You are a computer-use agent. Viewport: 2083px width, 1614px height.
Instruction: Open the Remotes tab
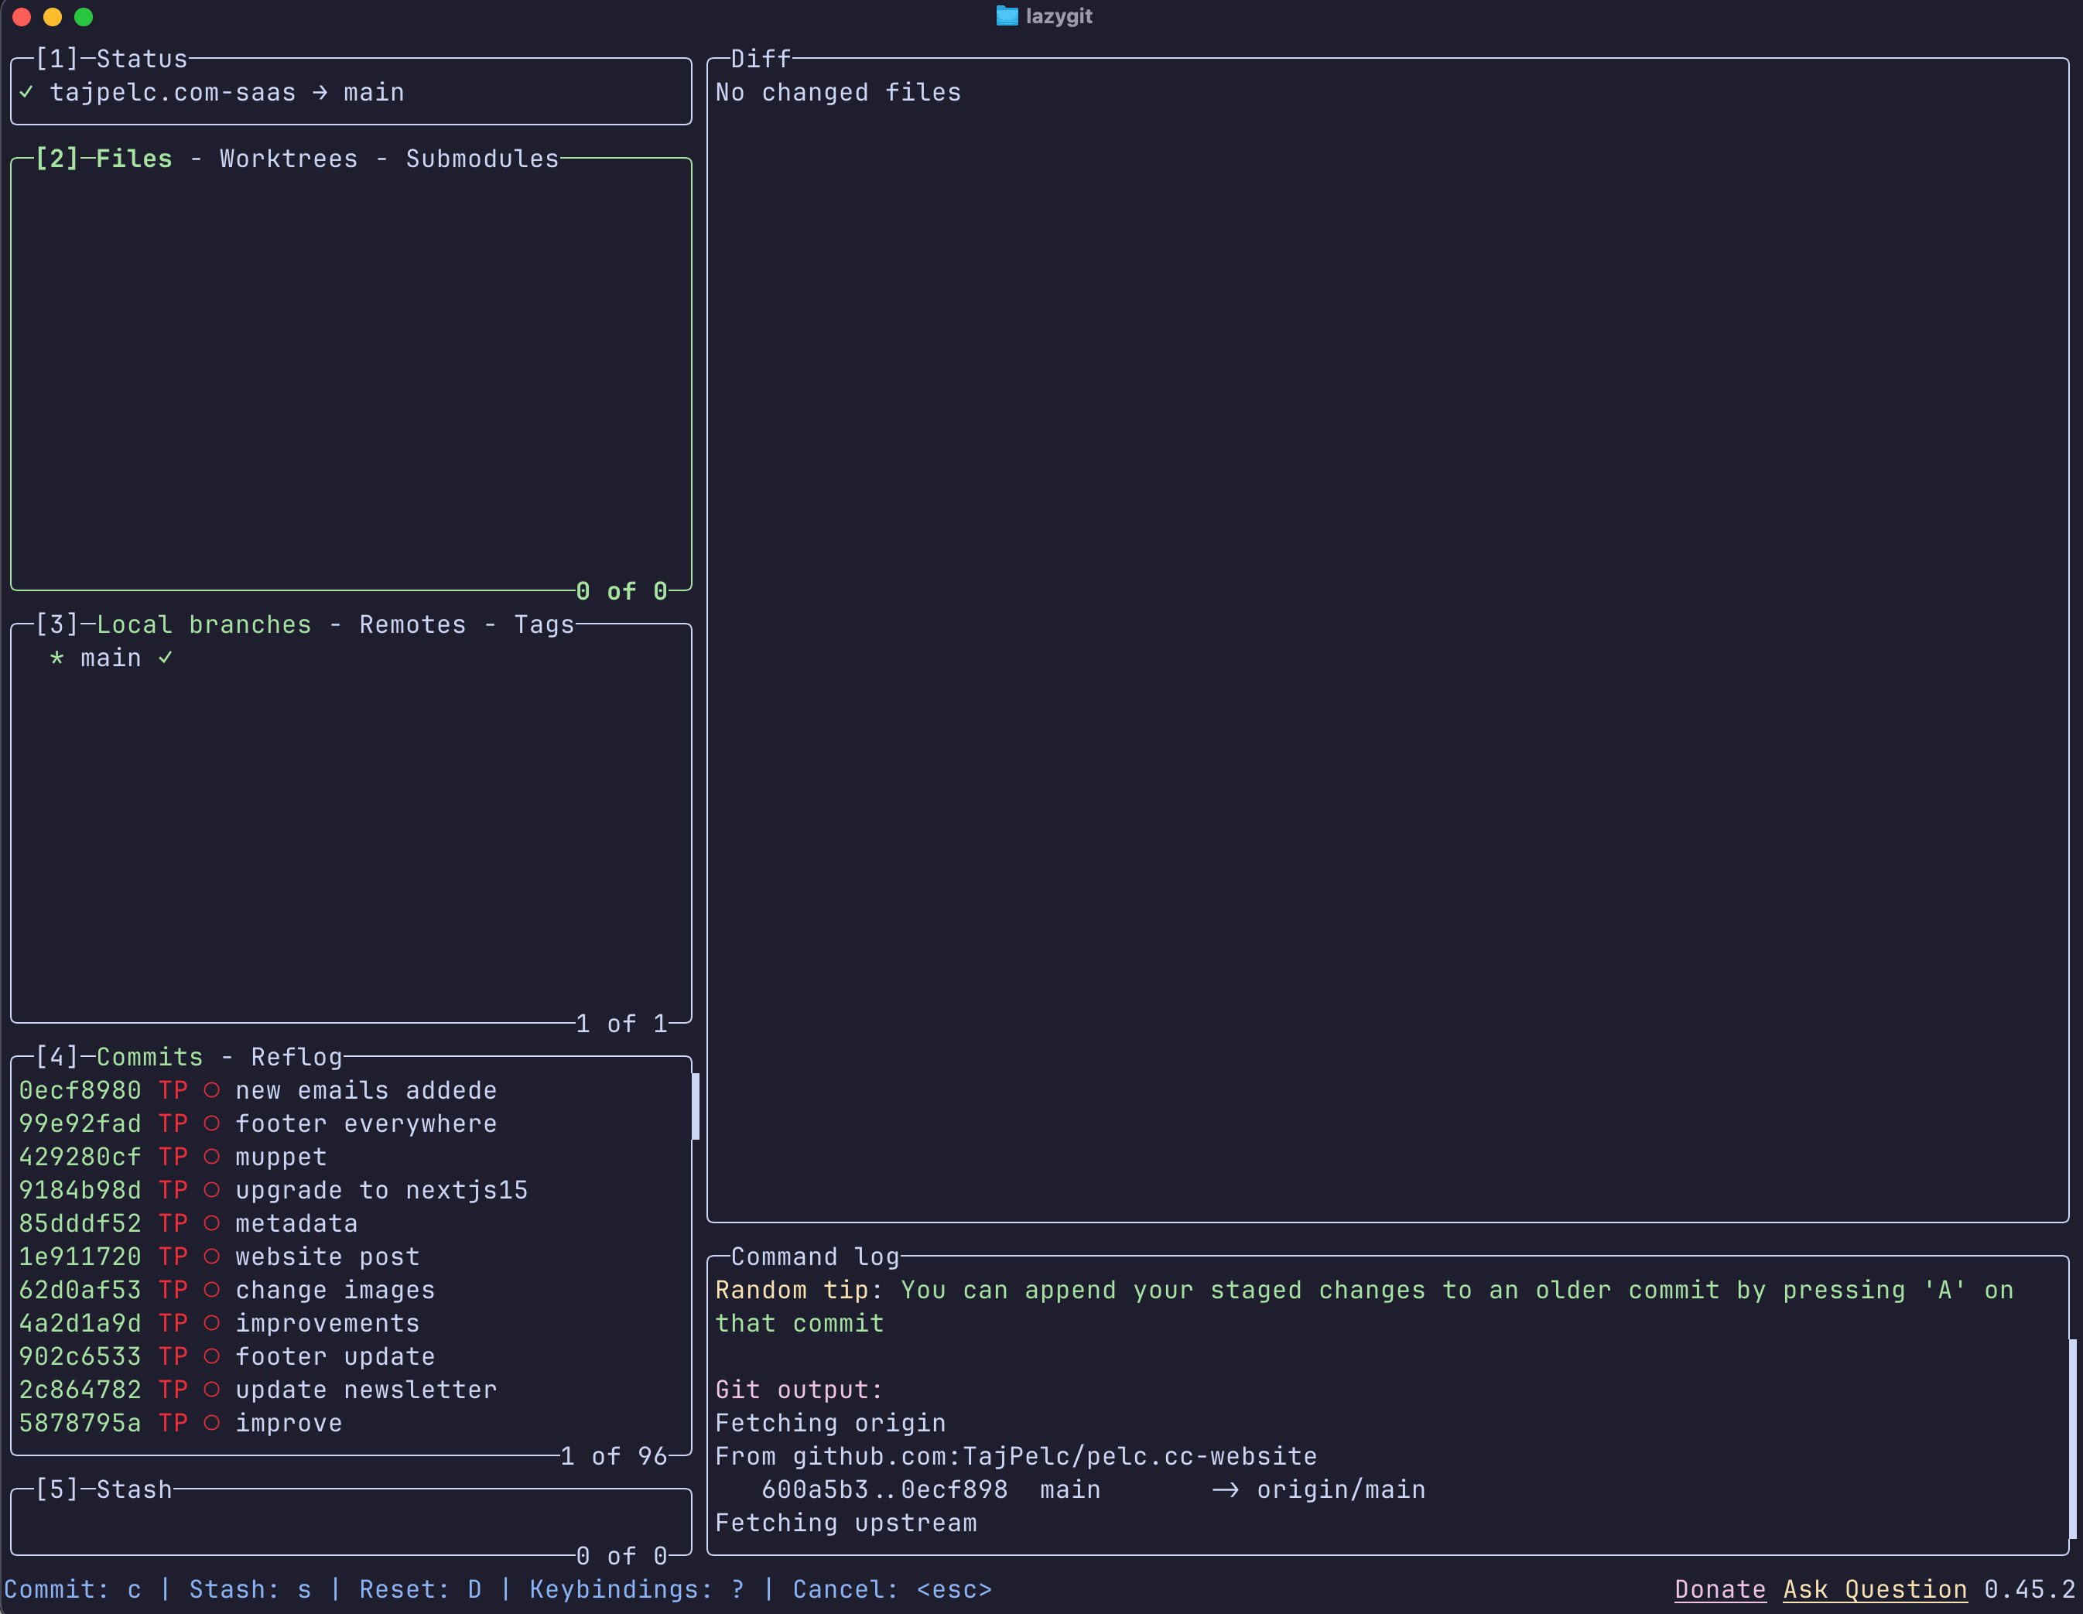(413, 625)
